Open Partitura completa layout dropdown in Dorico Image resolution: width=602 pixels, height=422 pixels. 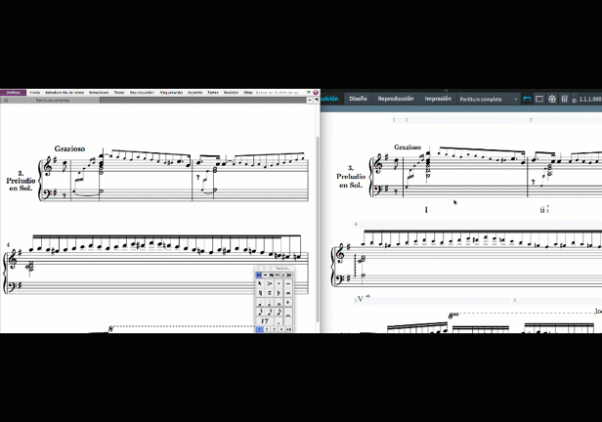point(489,99)
